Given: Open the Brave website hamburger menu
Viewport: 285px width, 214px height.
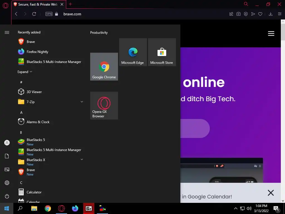Looking at the screenshot, I should click(271, 33).
